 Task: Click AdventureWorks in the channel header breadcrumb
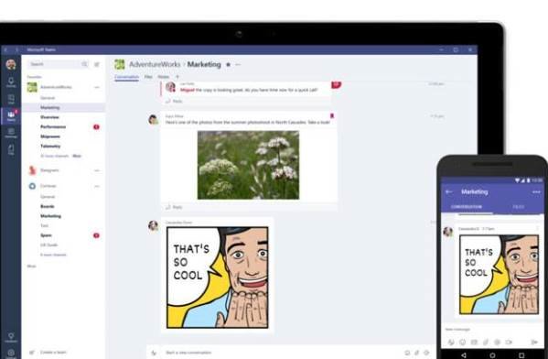coord(155,64)
